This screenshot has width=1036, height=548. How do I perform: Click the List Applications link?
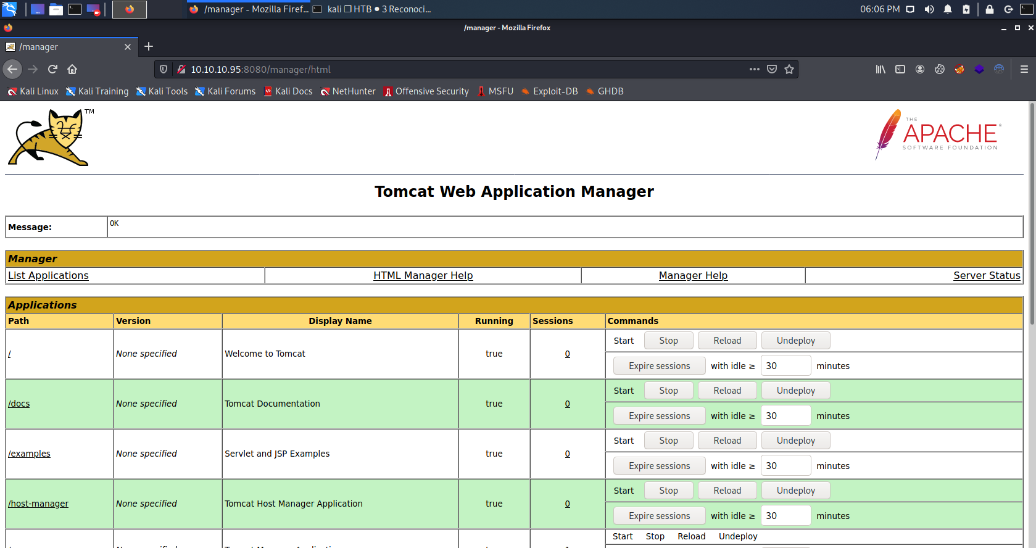point(48,276)
